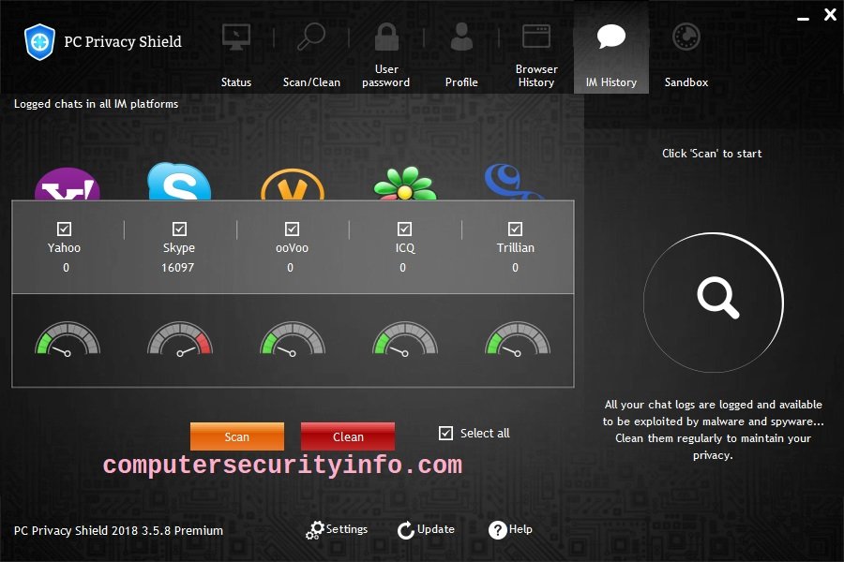Click the Yahoo messenger logo
This screenshot has width=844, height=562.
click(x=68, y=184)
